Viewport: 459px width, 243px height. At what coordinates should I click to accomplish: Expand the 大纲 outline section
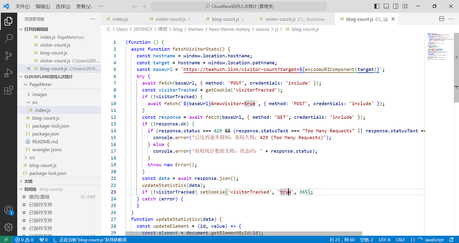pyautogui.click(x=21, y=181)
